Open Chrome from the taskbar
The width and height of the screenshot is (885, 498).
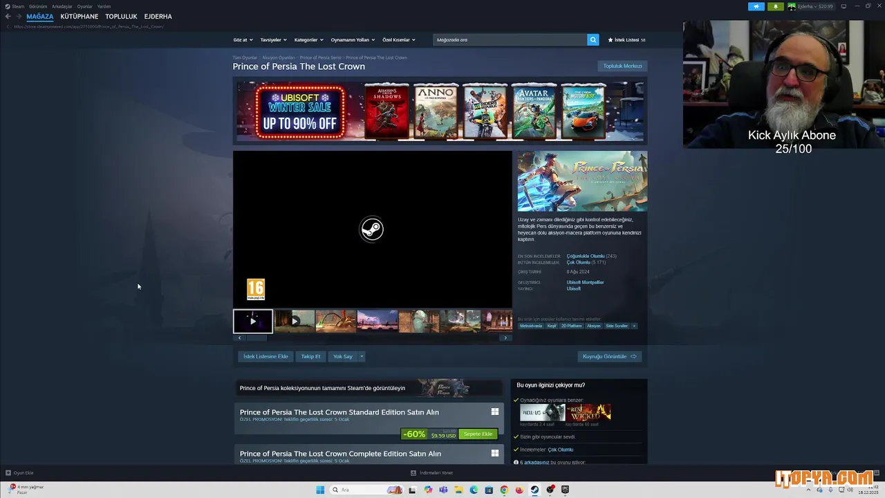(x=504, y=490)
